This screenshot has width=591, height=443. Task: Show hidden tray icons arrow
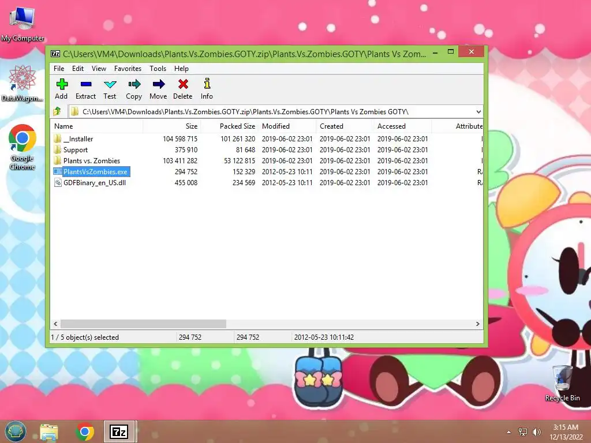(509, 432)
